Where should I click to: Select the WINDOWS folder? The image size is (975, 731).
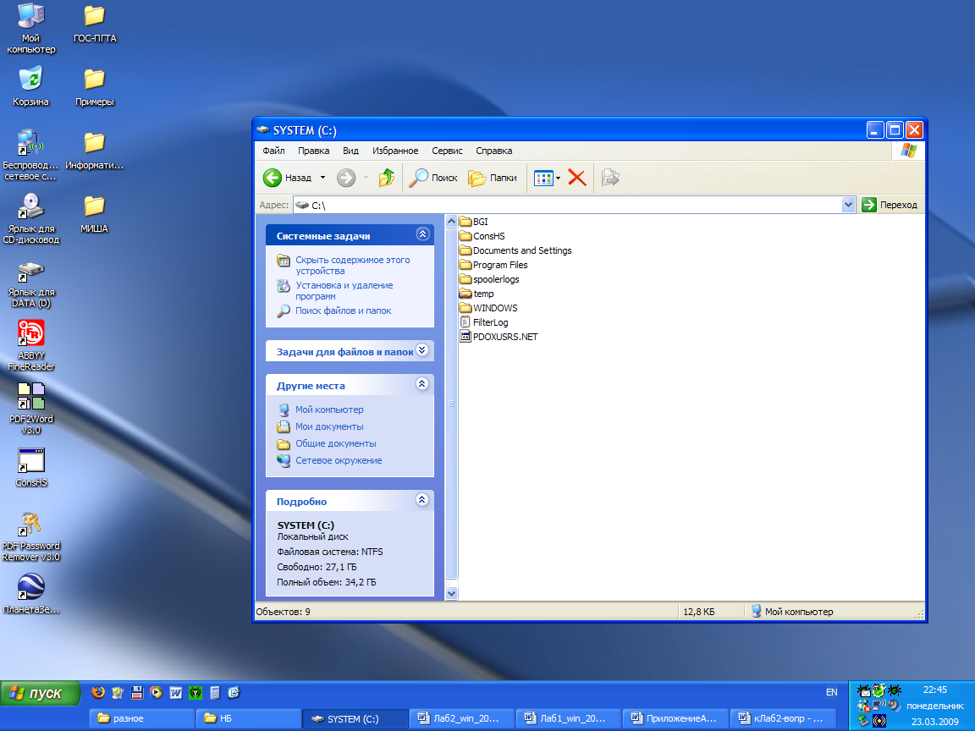point(488,308)
